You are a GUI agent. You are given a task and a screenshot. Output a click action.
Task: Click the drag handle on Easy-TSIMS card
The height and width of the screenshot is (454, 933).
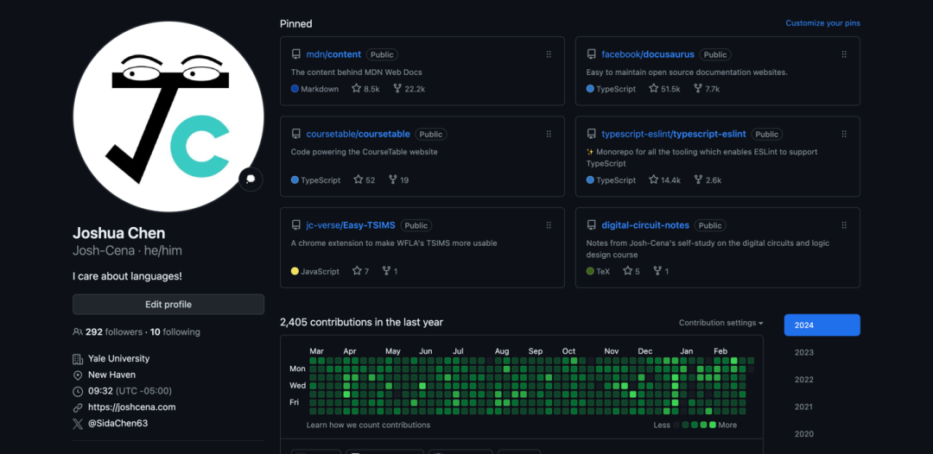click(x=549, y=225)
